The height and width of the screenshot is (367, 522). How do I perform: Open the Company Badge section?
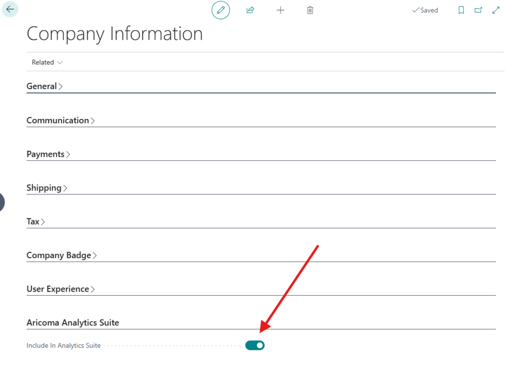pos(61,255)
